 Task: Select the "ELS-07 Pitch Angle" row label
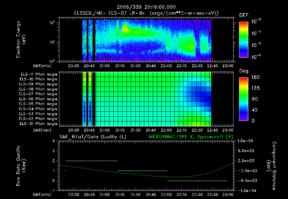click(38, 94)
